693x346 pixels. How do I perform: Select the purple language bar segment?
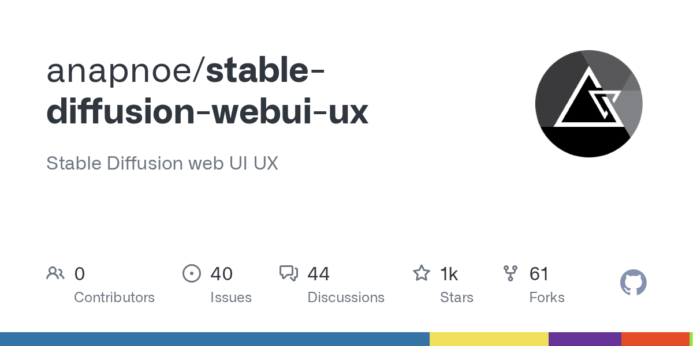(x=584, y=339)
